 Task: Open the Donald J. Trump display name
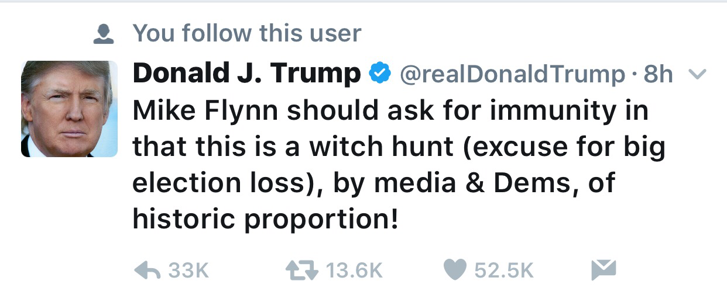[246, 74]
